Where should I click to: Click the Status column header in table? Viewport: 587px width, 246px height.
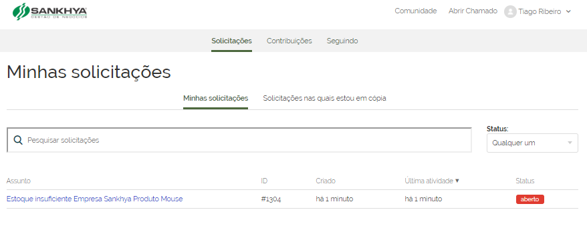point(525,181)
